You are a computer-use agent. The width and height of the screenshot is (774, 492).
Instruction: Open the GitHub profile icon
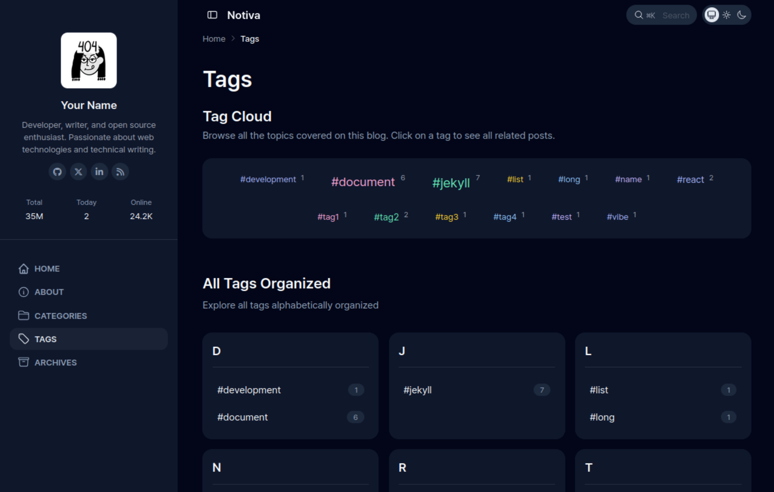pyautogui.click(x=58, y=172)
